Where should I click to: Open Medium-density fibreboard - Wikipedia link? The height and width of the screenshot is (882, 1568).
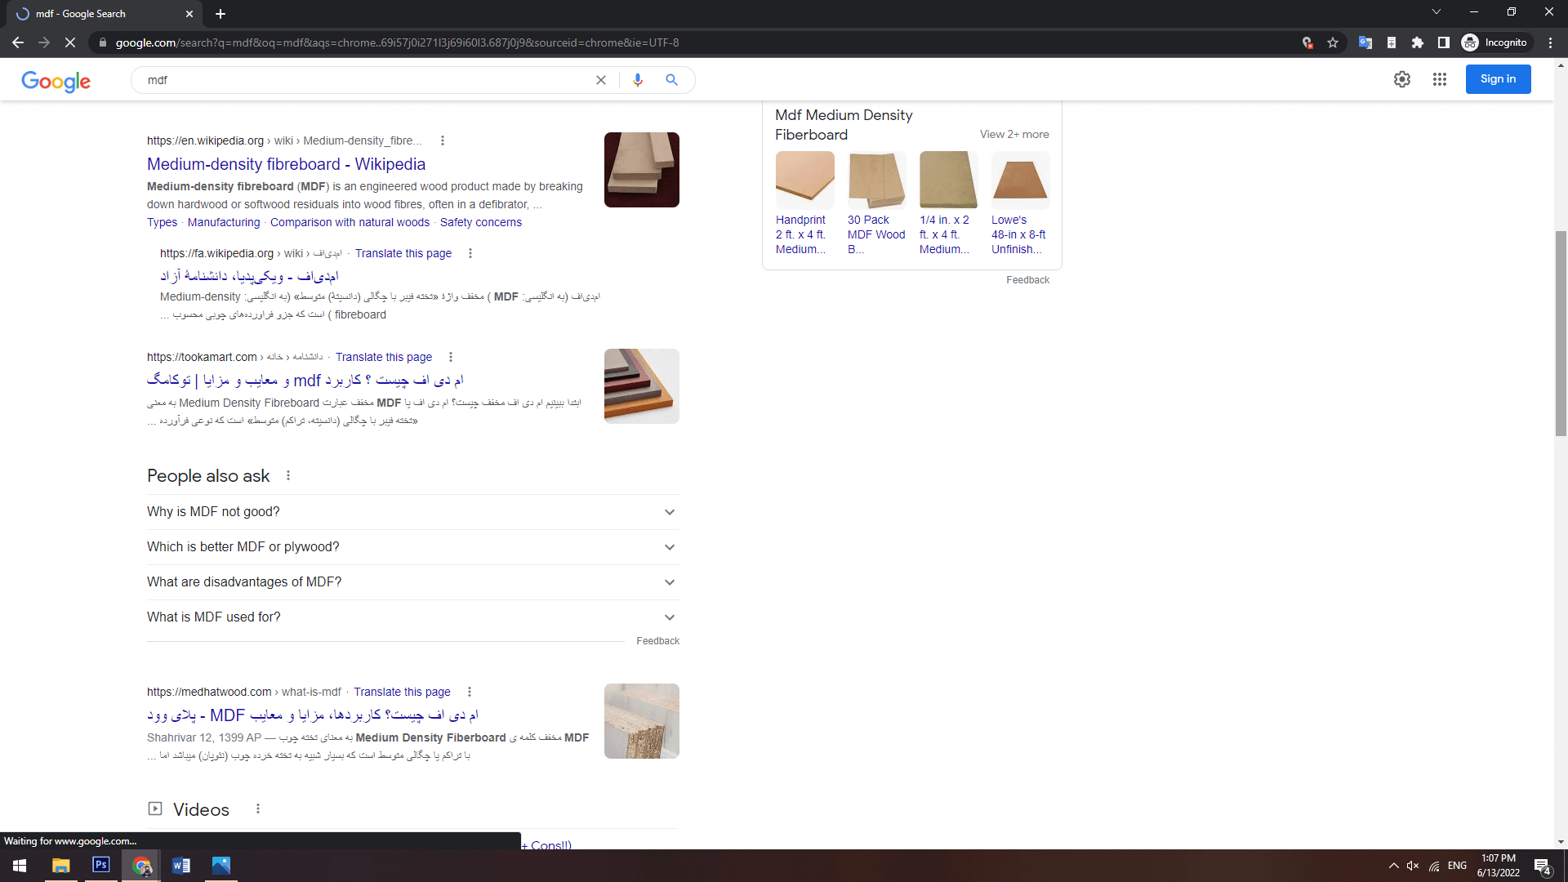286,164
